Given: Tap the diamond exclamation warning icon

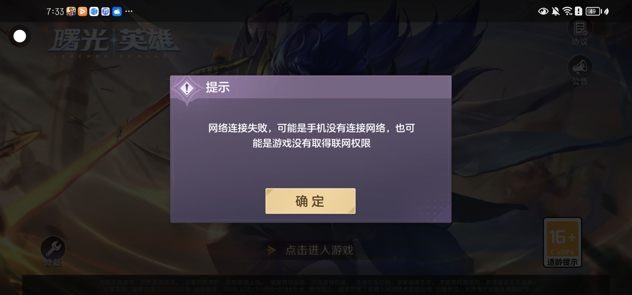Looking at the screenshot, I should pyautogui.click(x=187, y=88).
